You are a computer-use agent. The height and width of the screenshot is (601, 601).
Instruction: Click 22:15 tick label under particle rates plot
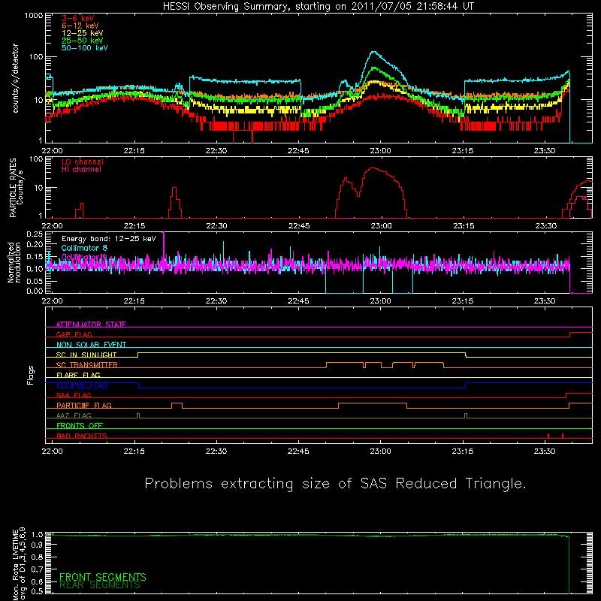click(134, 226)
